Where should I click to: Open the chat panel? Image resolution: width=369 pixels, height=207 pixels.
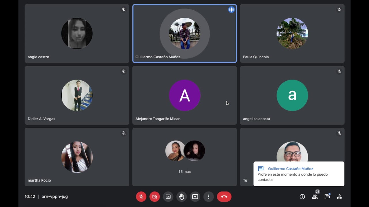tap(327, 197)
